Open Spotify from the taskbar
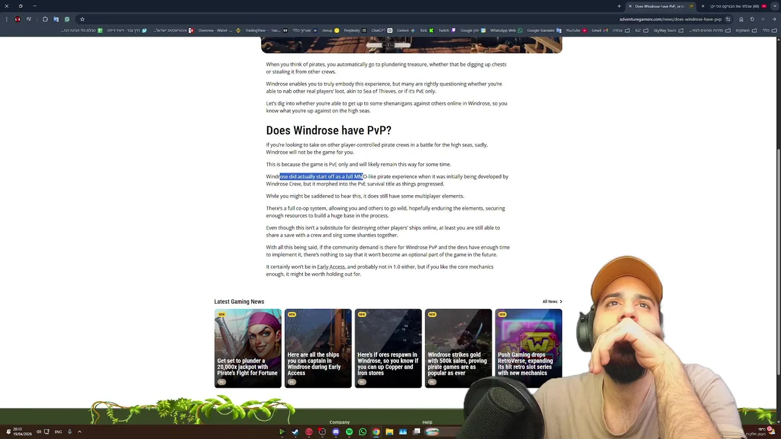Viewport: 781px width, 439px height. click(349, 432)
